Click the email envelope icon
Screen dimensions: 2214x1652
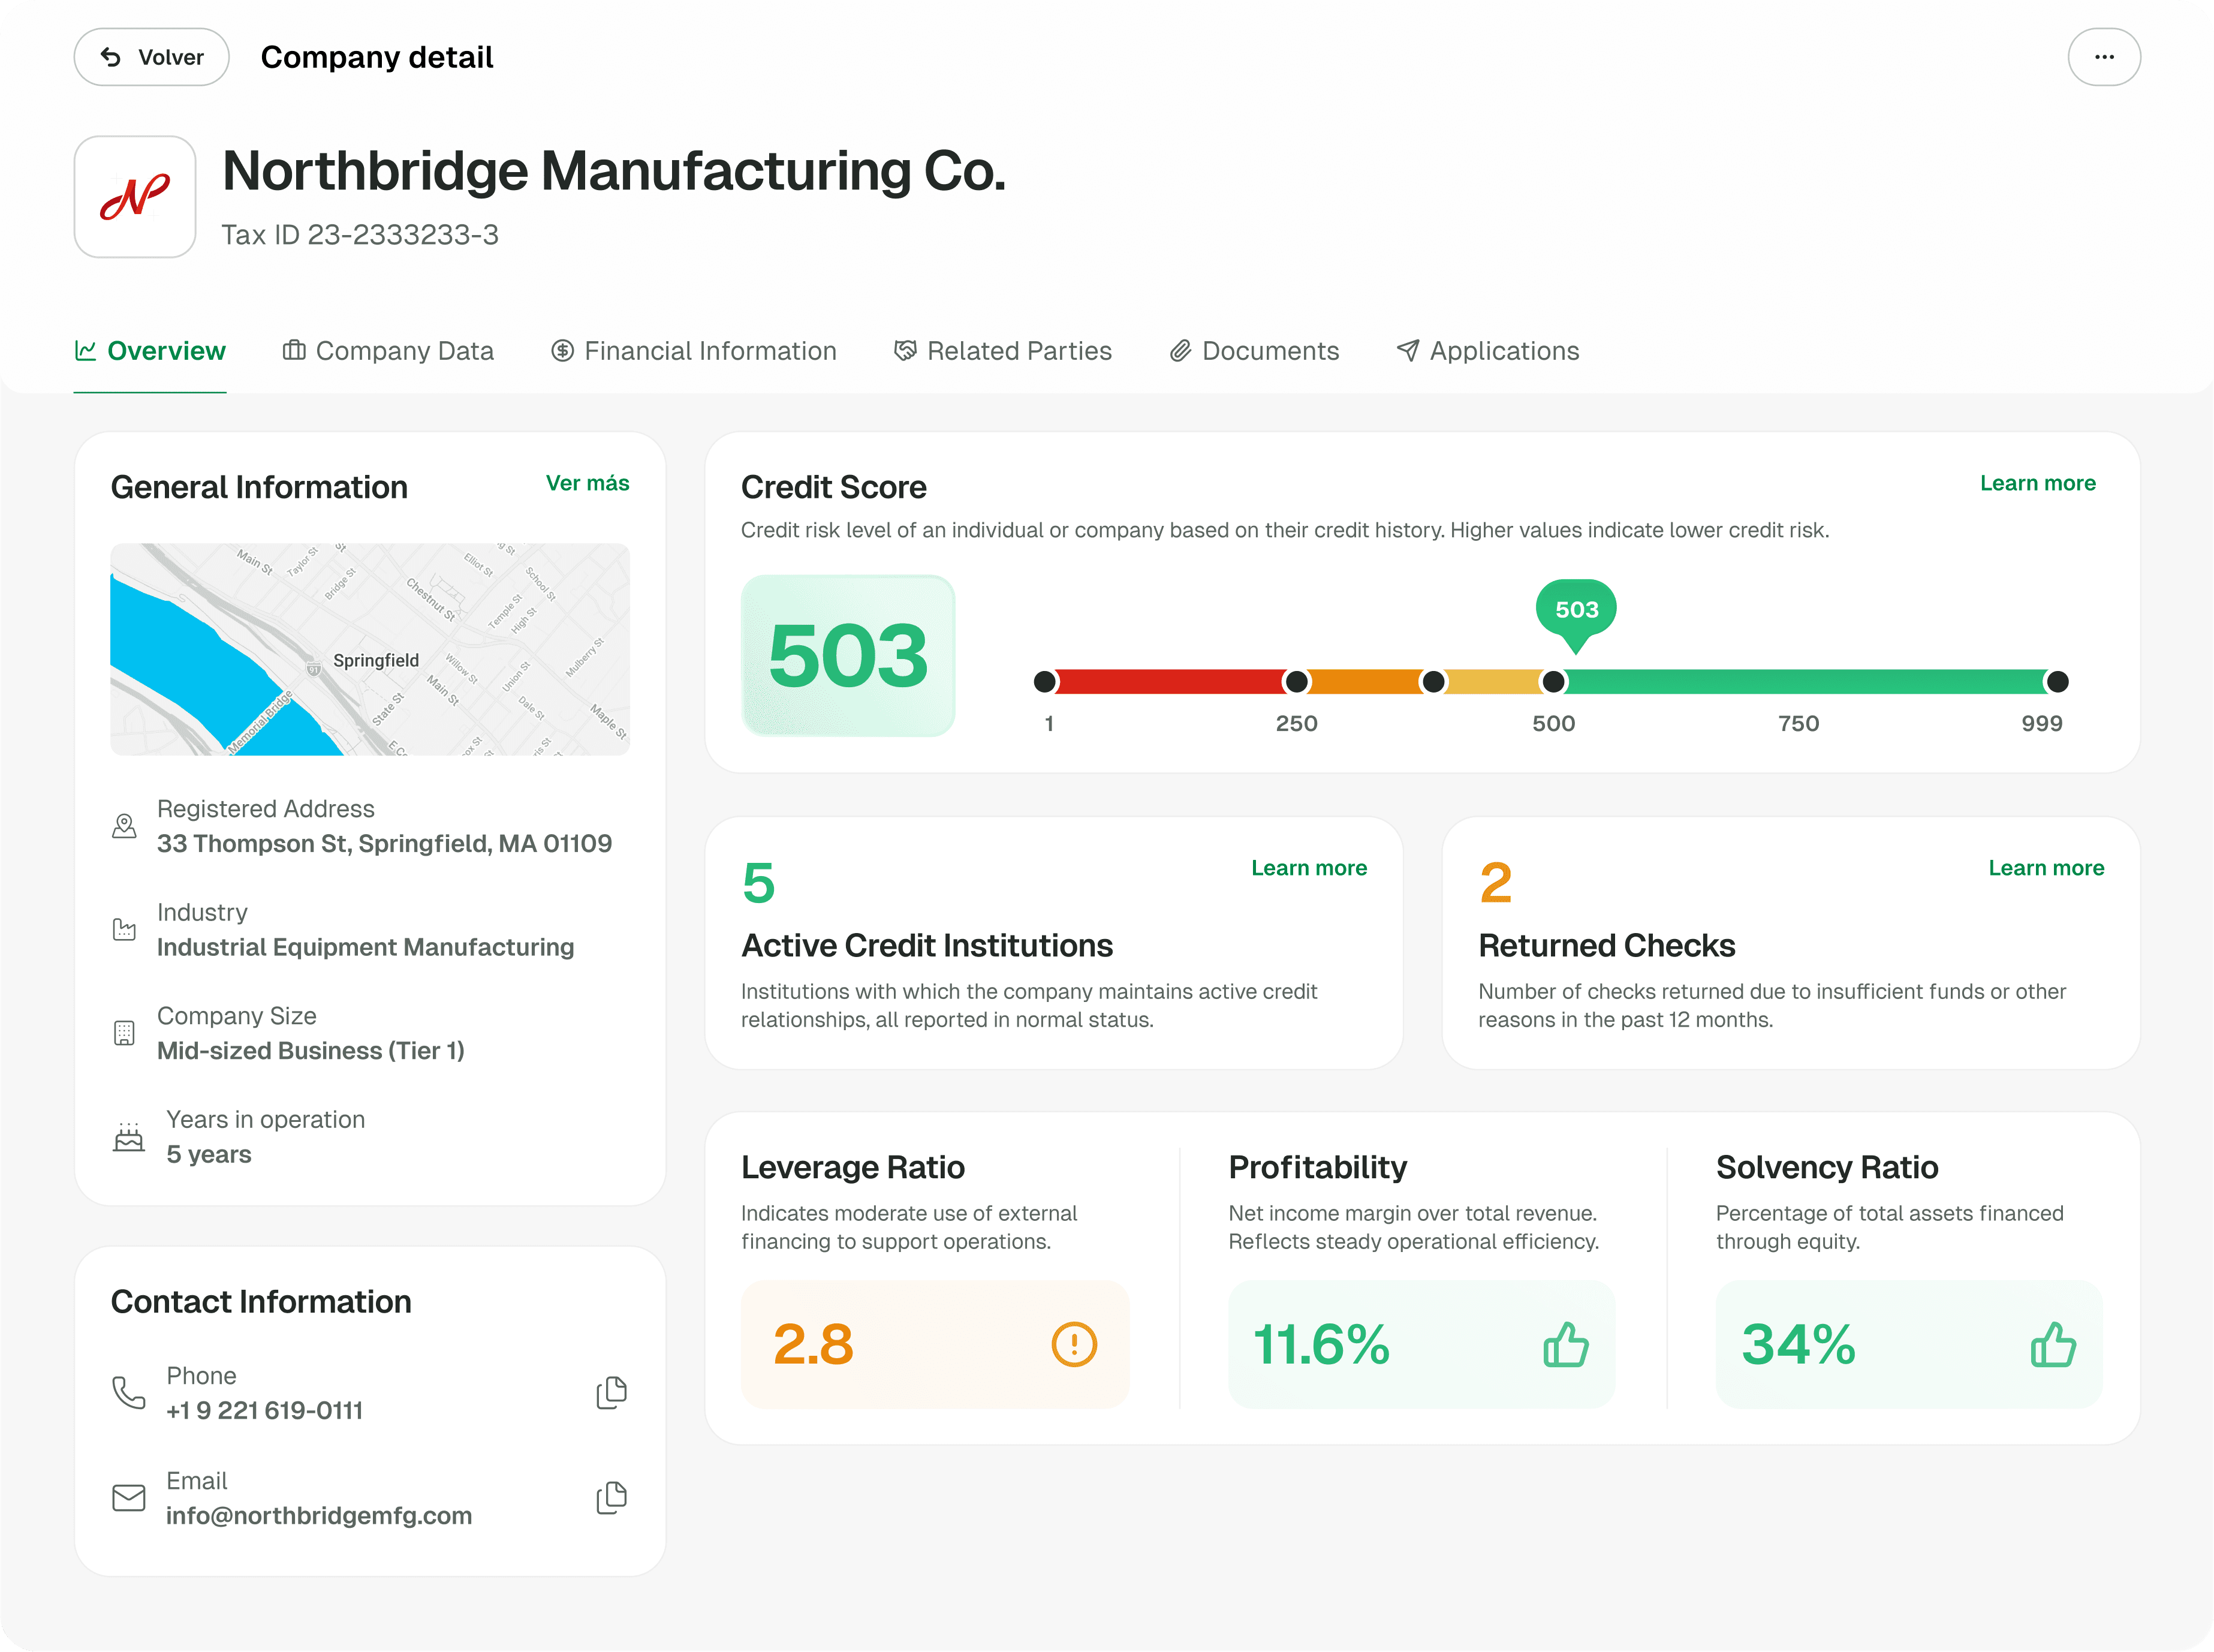click(129, 1498)
